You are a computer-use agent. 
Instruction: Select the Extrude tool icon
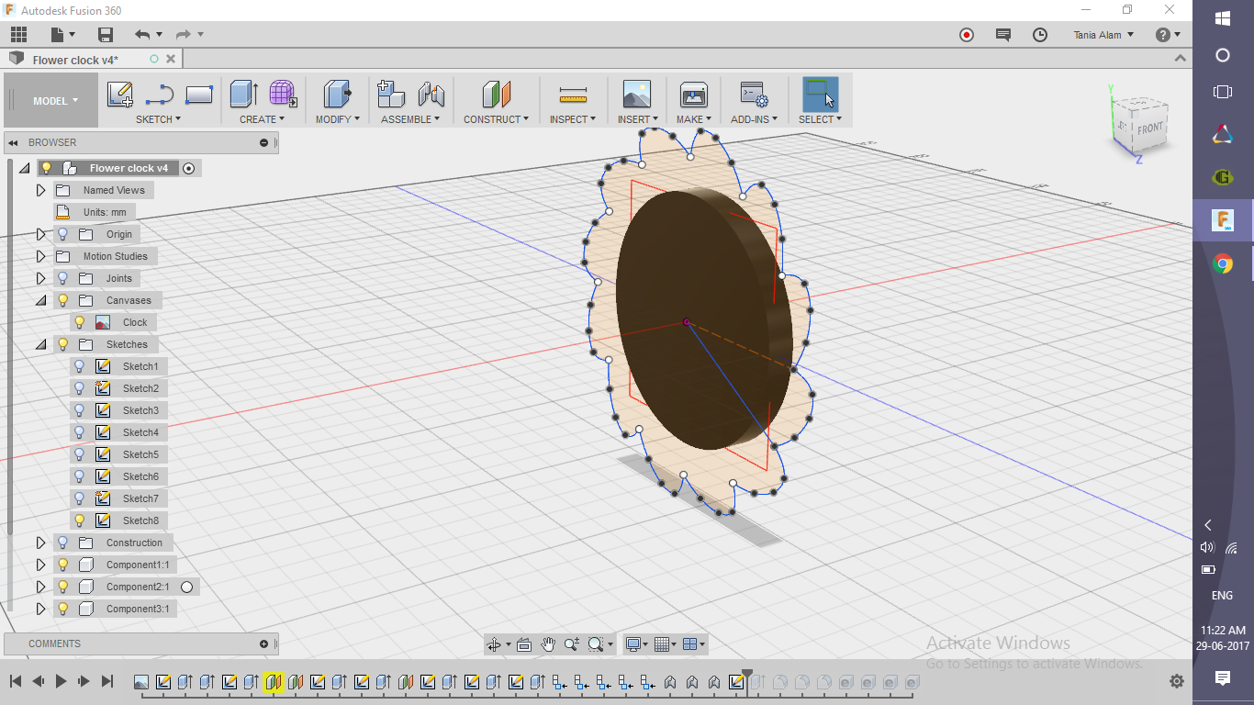pos(243,94)
